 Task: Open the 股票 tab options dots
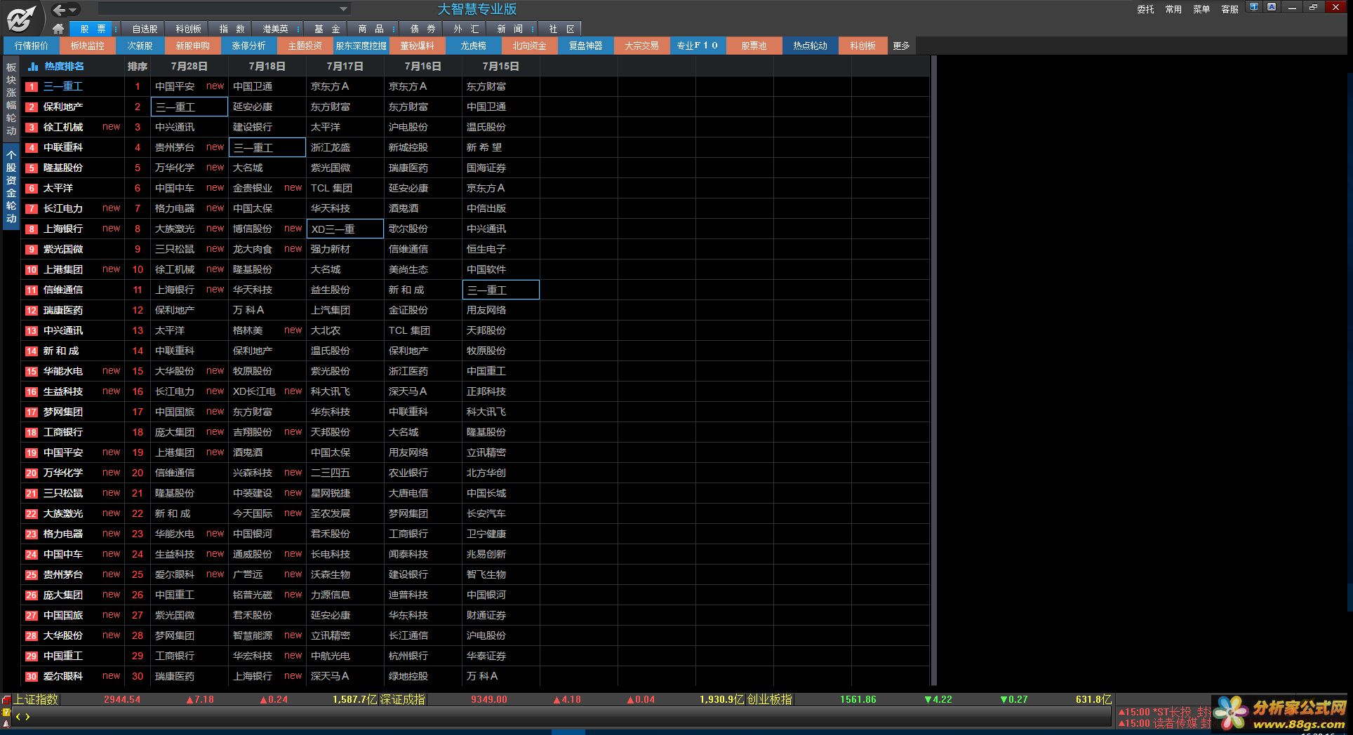[116, 29]
